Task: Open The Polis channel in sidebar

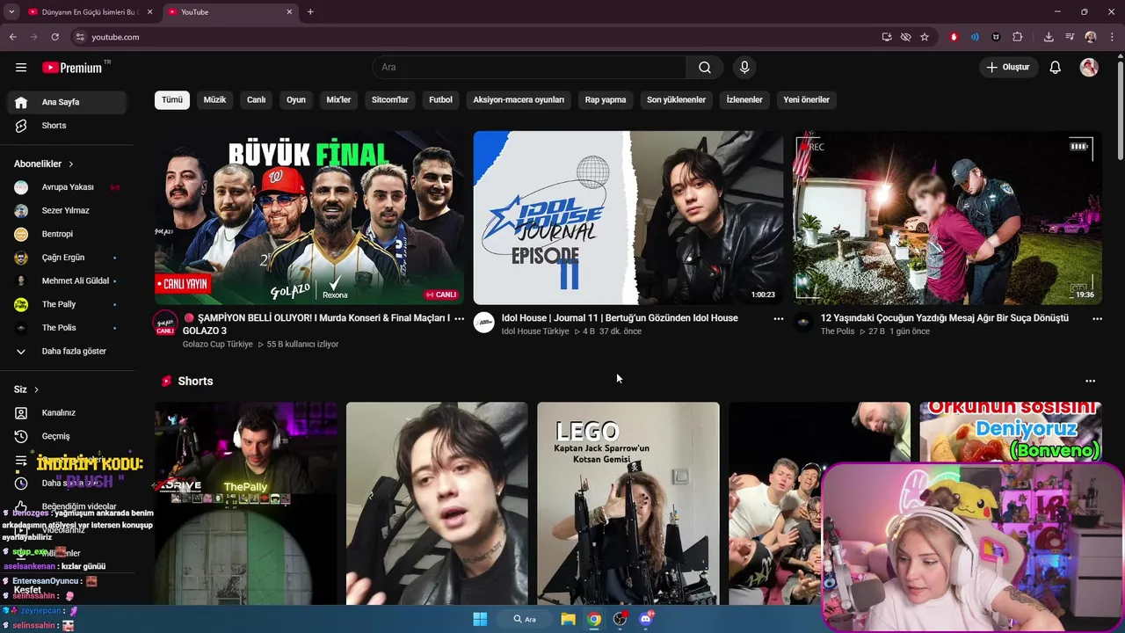Action: pyautogui.click(x=67, y=328)
